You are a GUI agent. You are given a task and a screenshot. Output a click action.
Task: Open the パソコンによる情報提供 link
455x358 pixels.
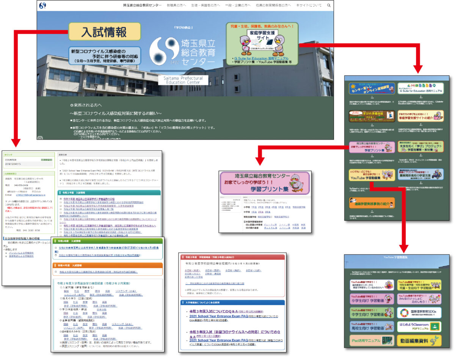pos(21,253)
